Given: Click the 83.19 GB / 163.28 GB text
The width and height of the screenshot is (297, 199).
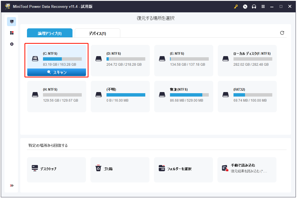Looking at the screenshot, I should 60,65.
